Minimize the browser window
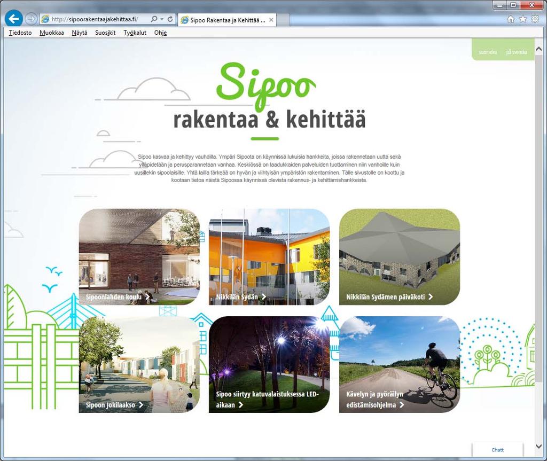Image resolution: width=547 pixels, height=461 pixels. [500, 5]
